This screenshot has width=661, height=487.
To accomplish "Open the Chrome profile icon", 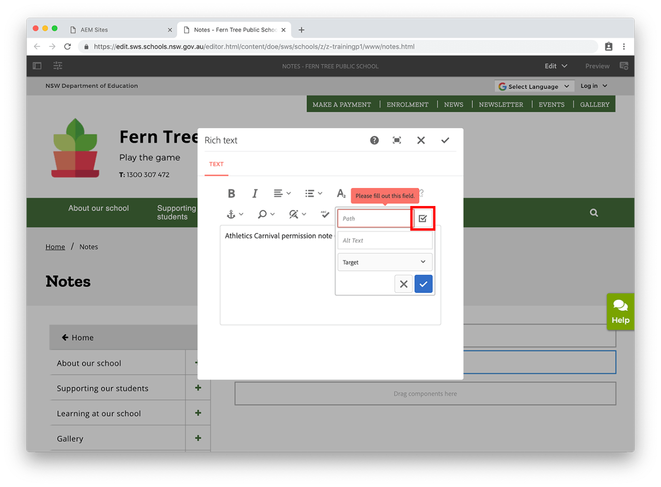I will (608, 46).
